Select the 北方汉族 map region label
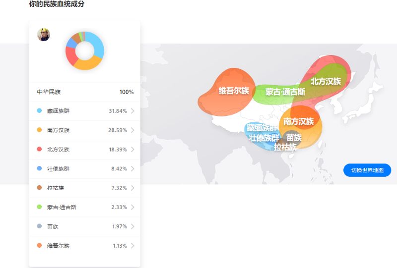Image resolution: width=397 pixels, height=268 pixels. (x=326, y=81)
